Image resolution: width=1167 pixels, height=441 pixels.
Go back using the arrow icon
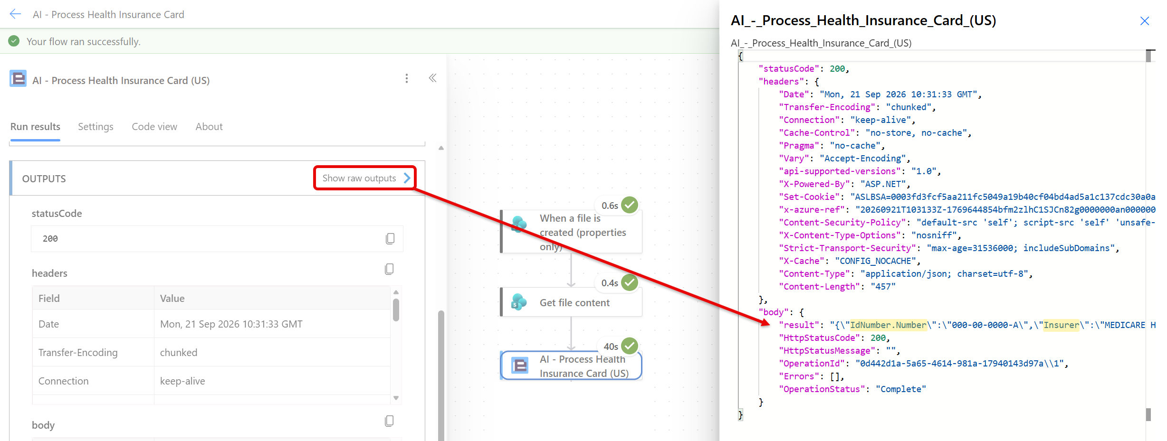coord(15,14)
